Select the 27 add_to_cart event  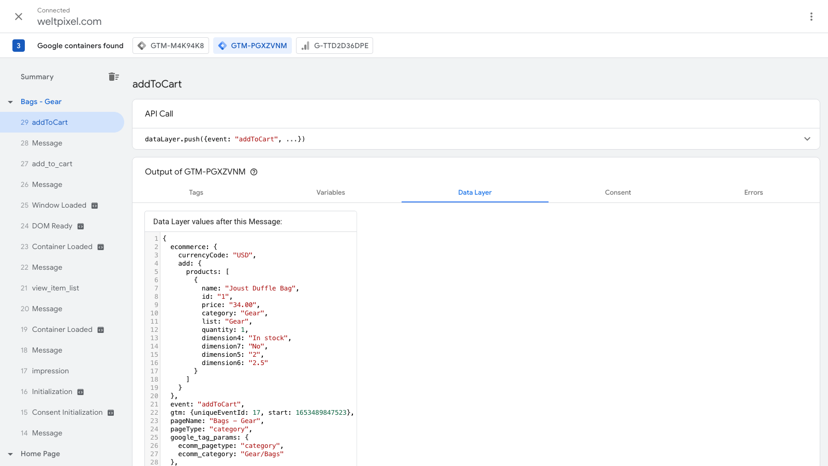(62, 164)
